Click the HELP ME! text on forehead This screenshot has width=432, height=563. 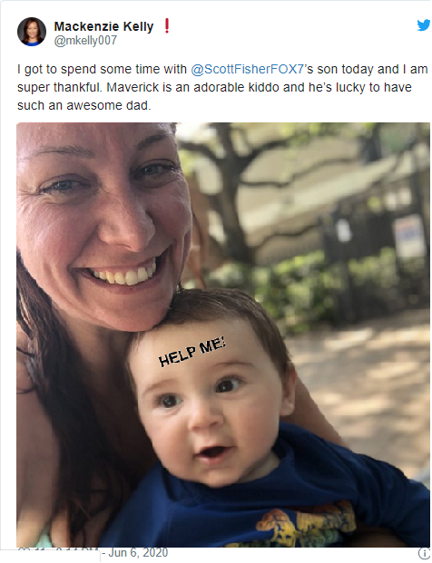pos(192,352)
